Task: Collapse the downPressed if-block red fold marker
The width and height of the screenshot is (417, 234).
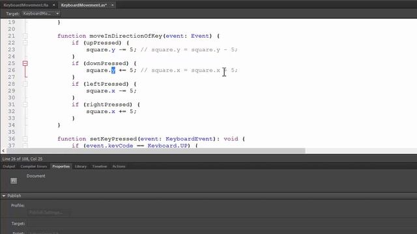Action: 25,63
